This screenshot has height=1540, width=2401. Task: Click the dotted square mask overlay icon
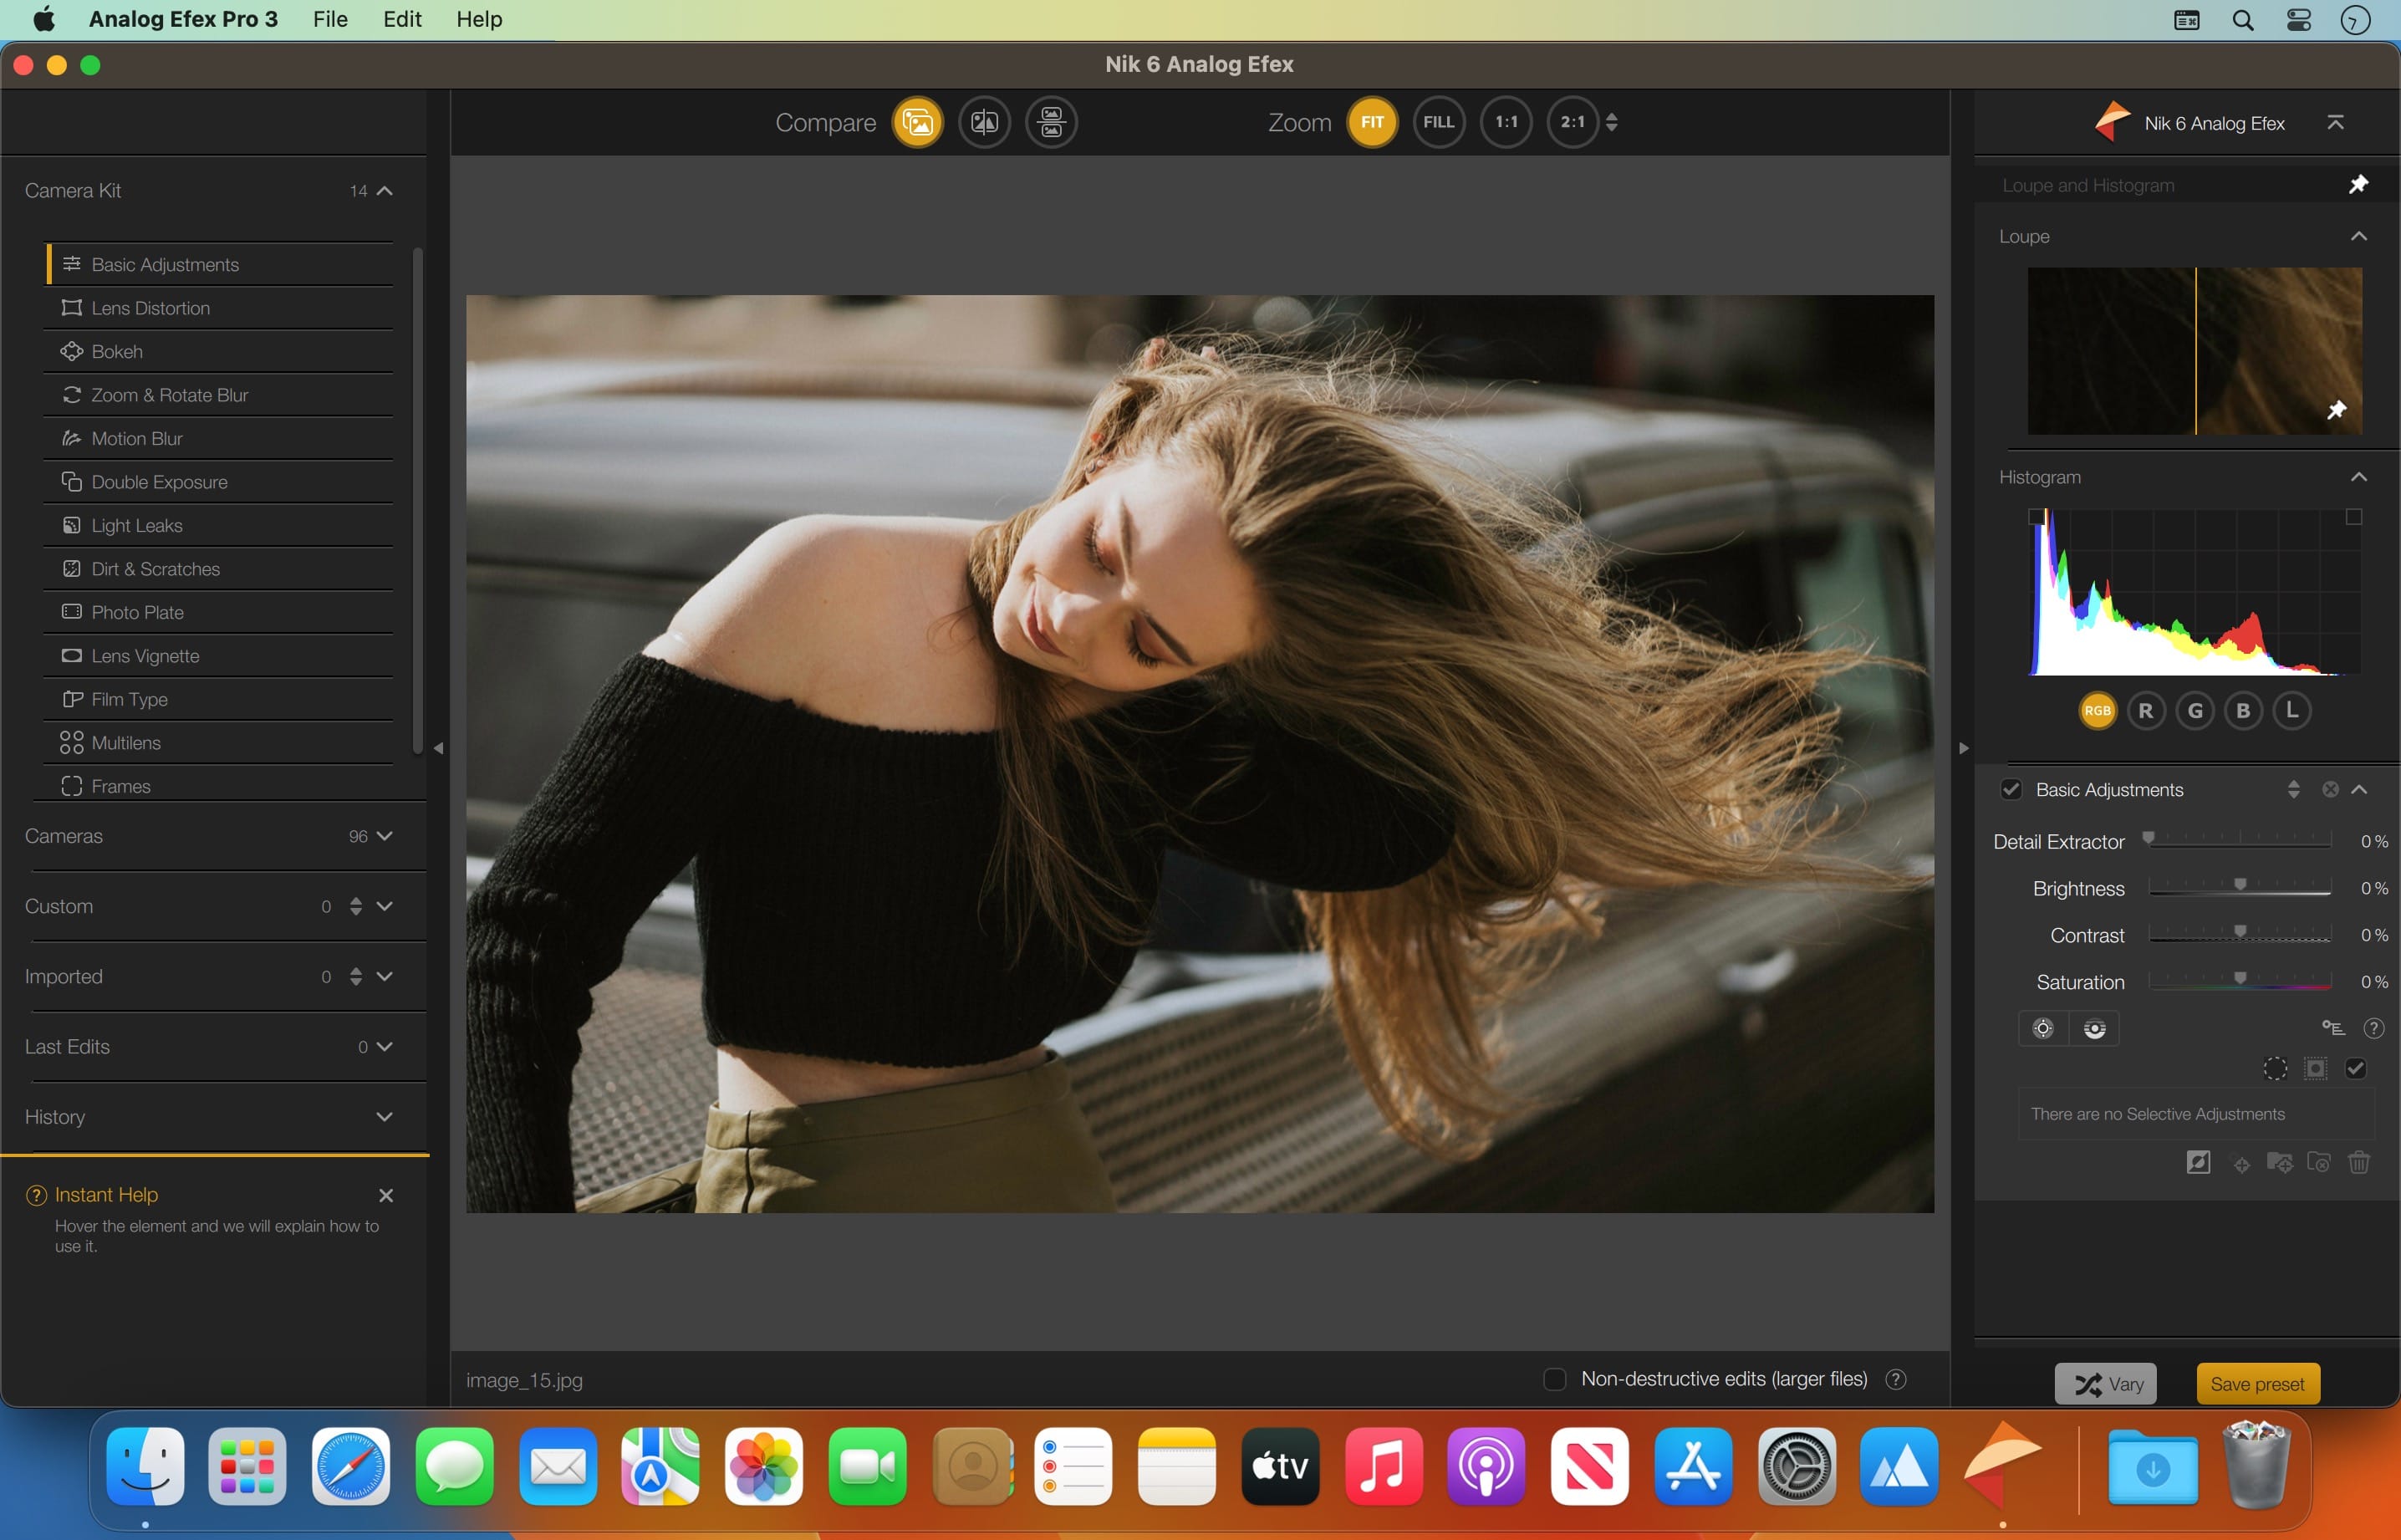pos(2315,1068)
